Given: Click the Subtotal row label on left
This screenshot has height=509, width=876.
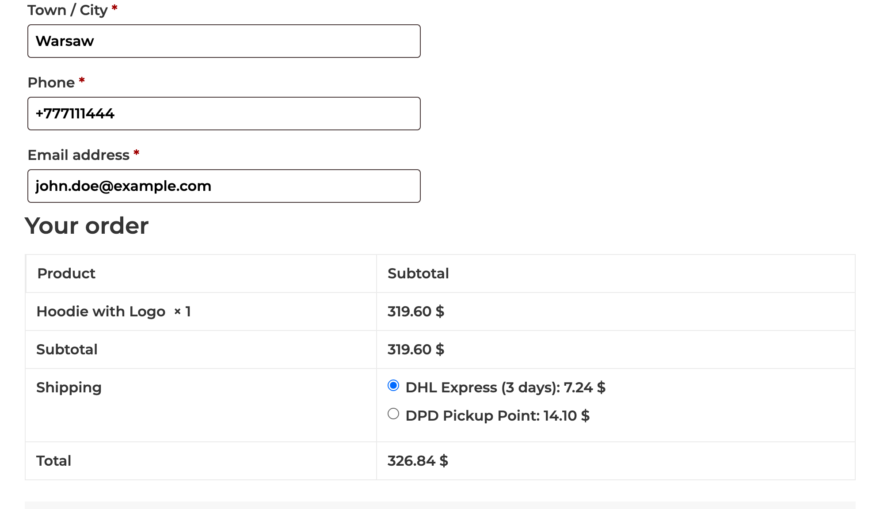Looking at the screenshot, I should (67, 349).
